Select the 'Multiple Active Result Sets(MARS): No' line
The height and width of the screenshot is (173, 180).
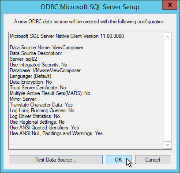(50, 93)
